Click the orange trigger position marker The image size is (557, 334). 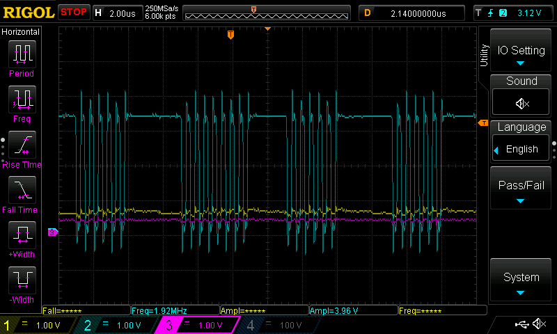coord(231,35)
